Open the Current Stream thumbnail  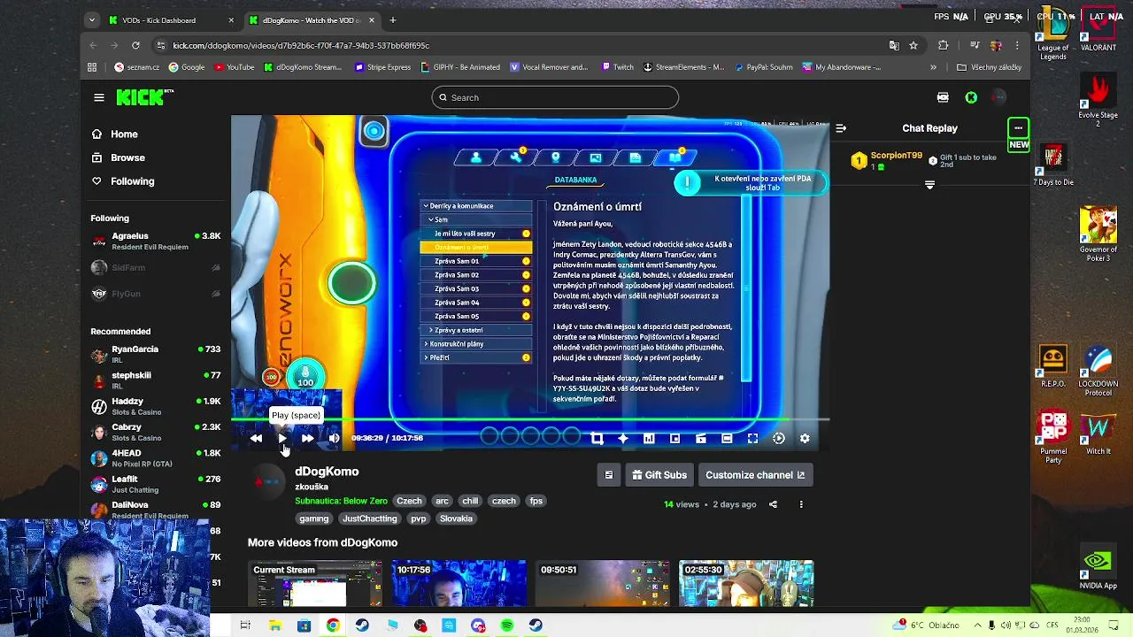click(x=315, y=584)
